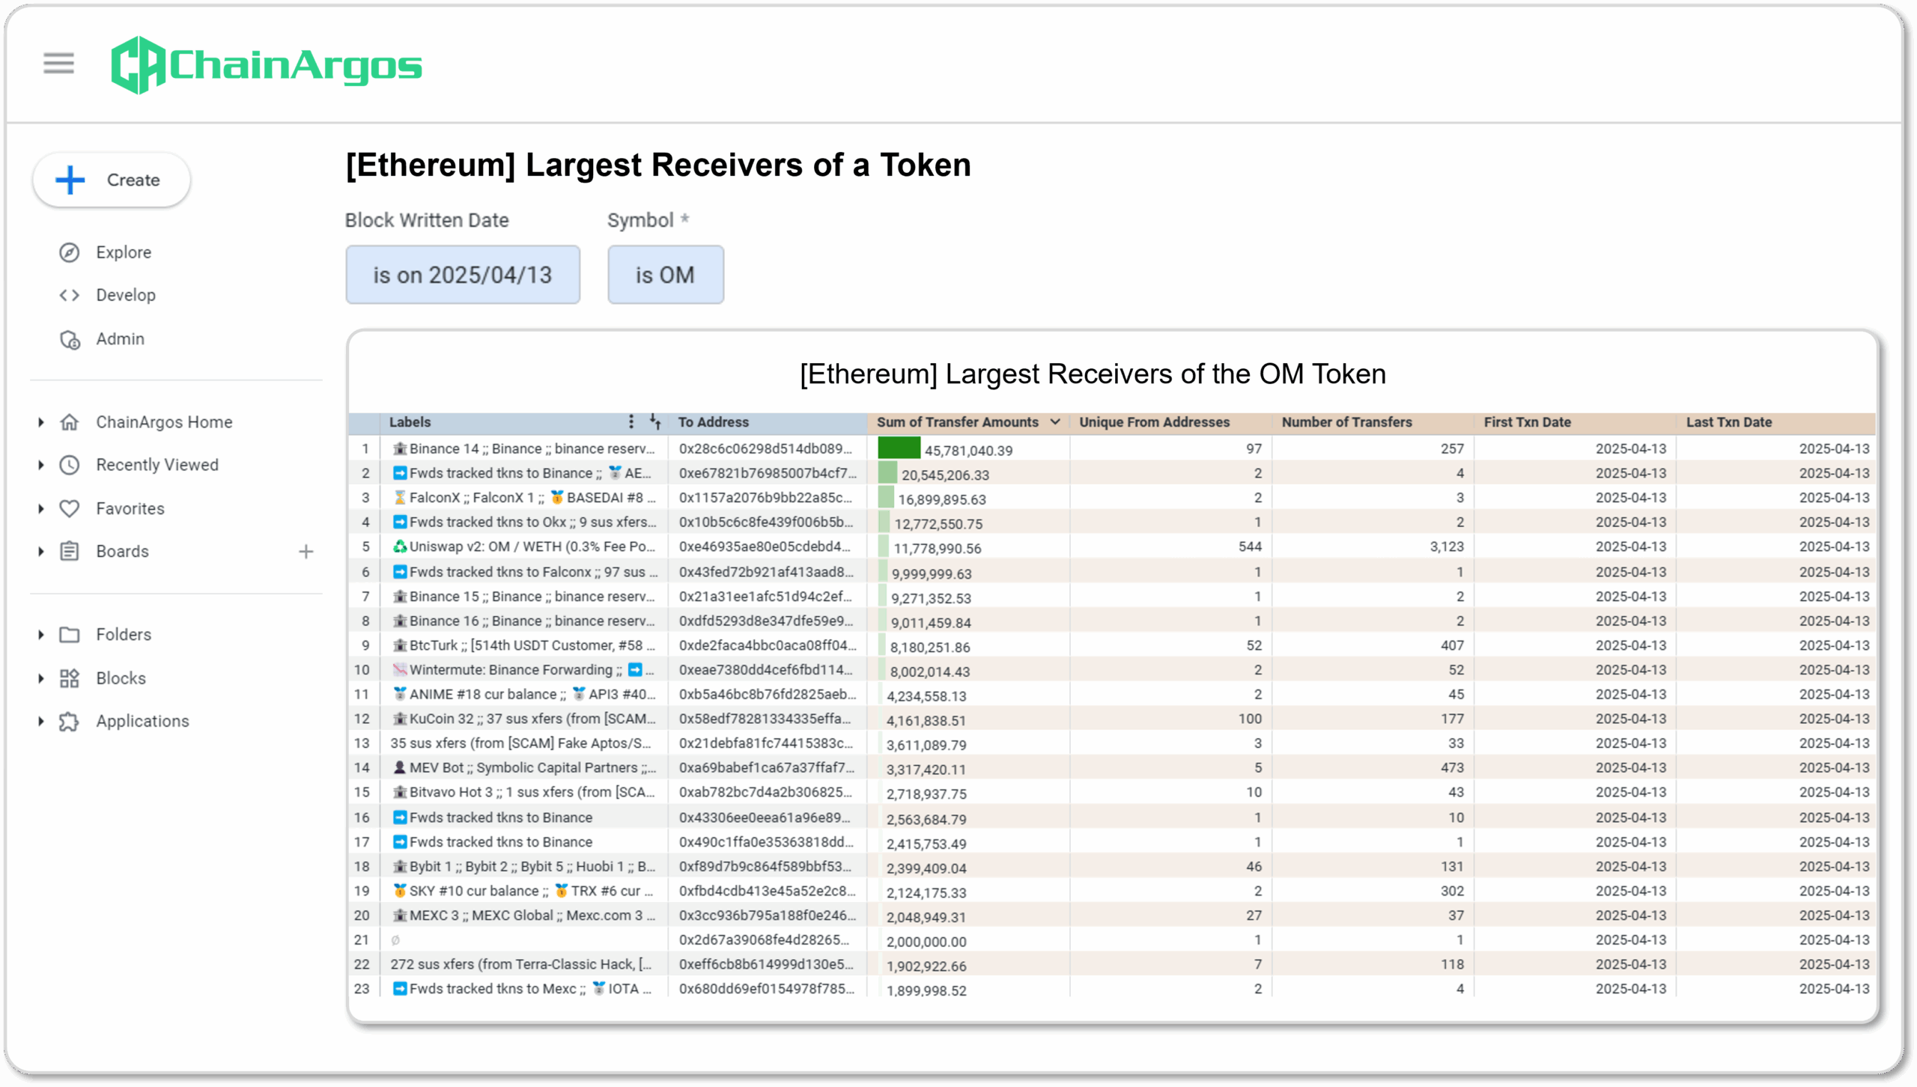1917x1087 pixels.
Task: Click label '272 sus xfers (from Terra-Classic Hack'
Action: pyautogui.click(x=521, y=964)
